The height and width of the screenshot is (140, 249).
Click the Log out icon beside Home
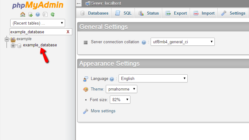point(30,15)
